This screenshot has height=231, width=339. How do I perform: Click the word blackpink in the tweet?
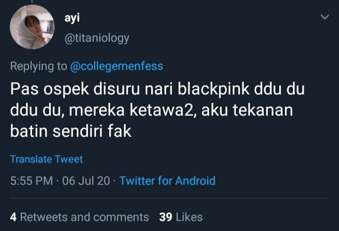tap(214, 89)
